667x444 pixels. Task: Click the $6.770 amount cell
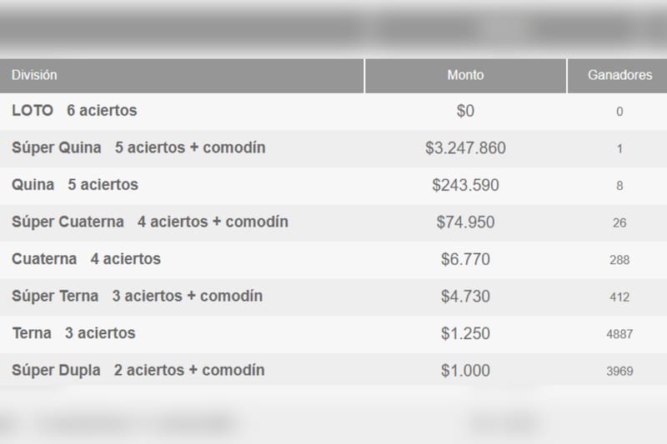(x=465, y=260)
